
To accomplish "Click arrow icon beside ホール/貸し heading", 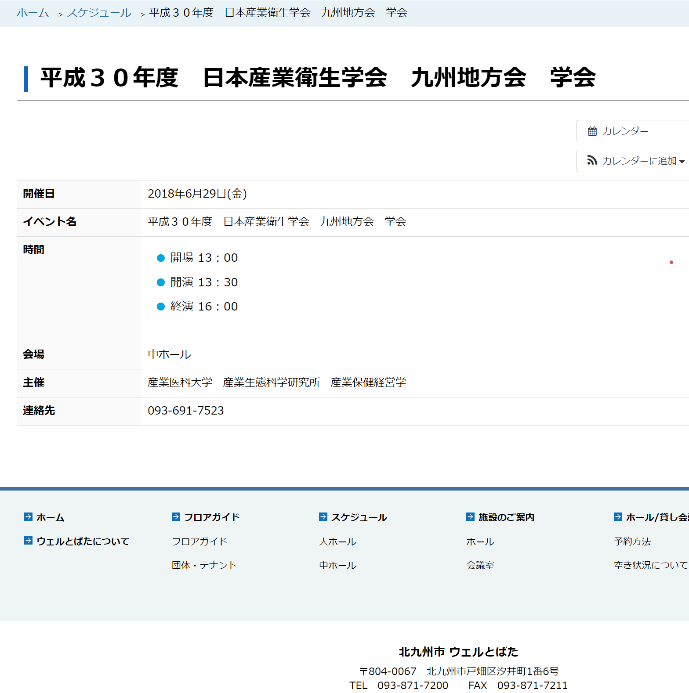I will [618, 516].
